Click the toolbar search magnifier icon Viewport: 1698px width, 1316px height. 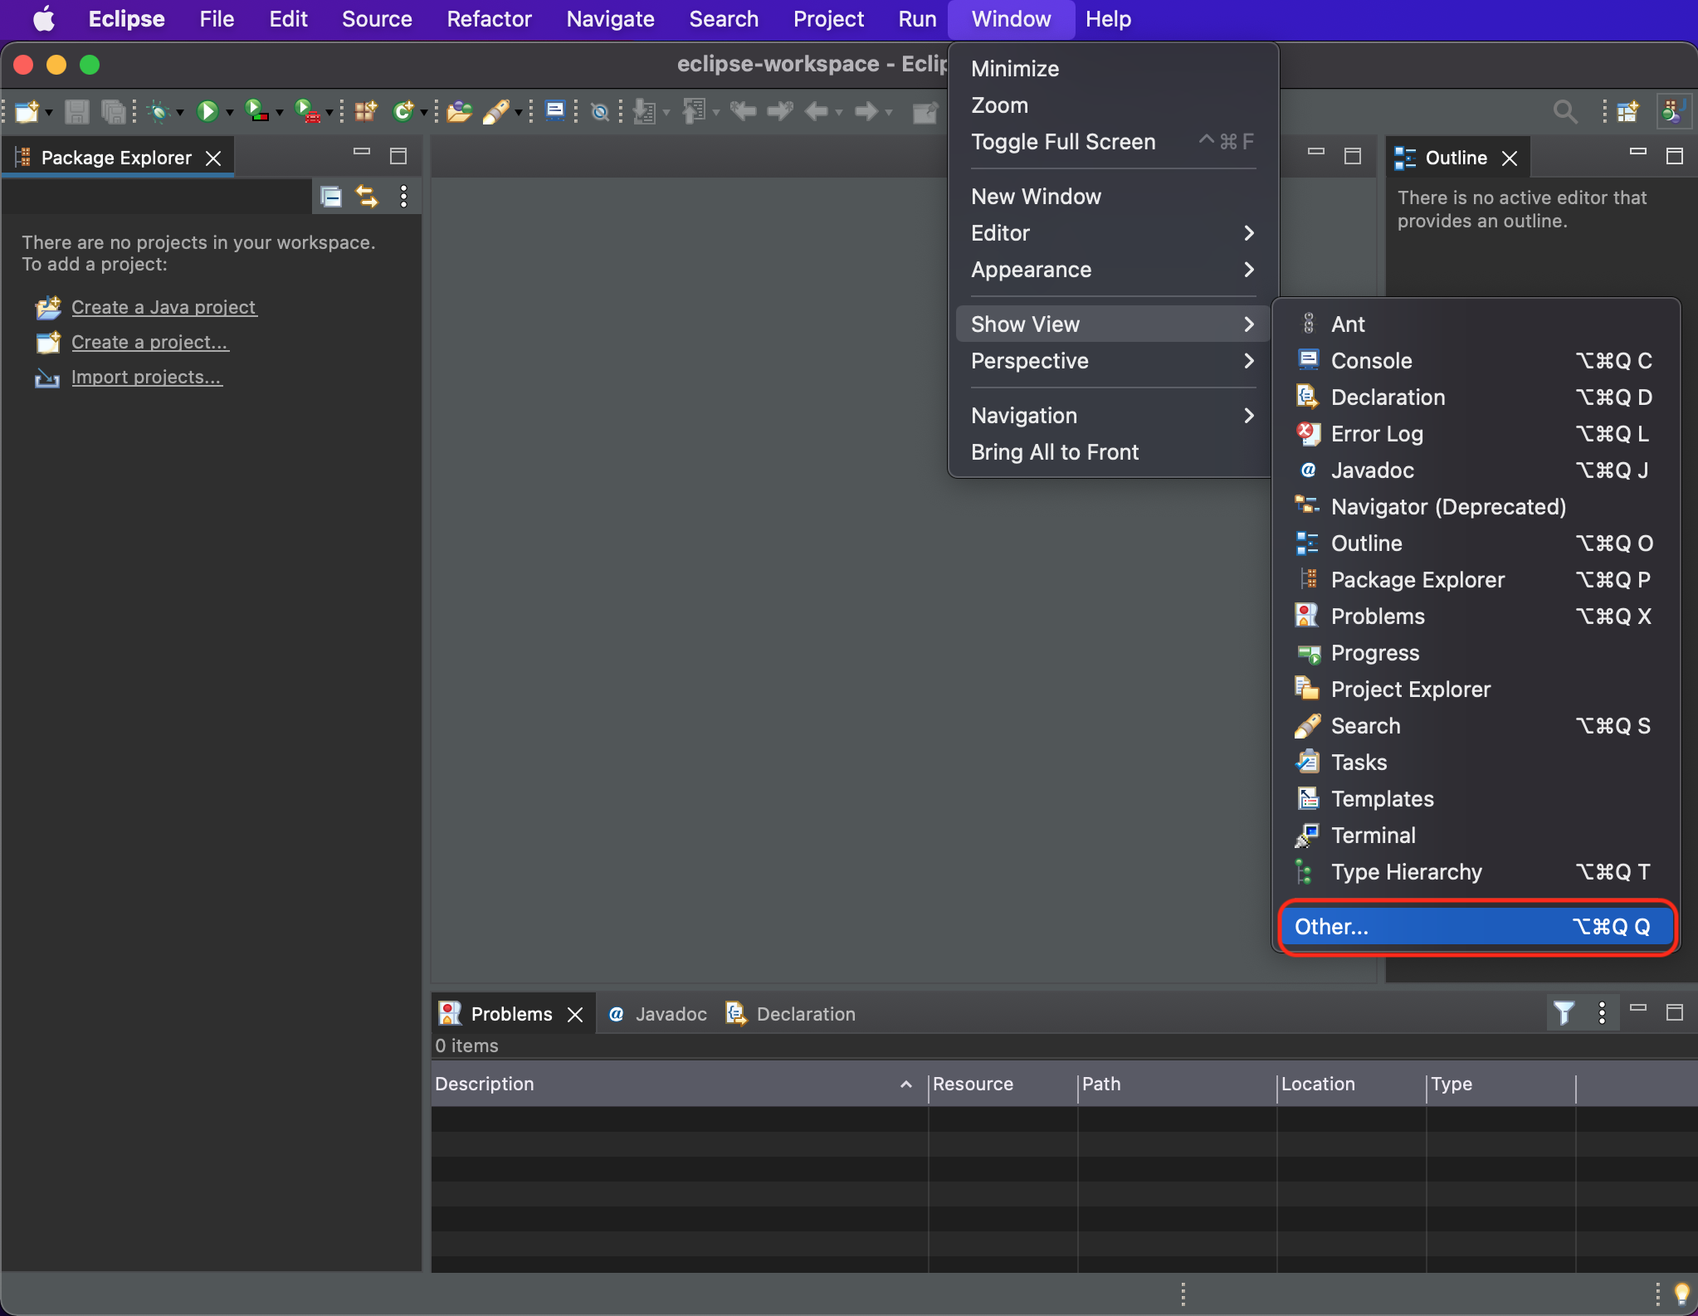click(1565, 111)
